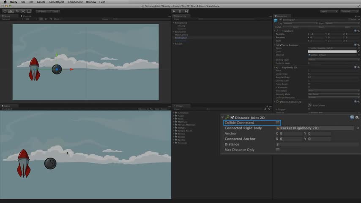Image resolution: width=361 pixels, height=203 pixels.
Task: Open the Layers dropdown at top right
Action: click(329, 11)
